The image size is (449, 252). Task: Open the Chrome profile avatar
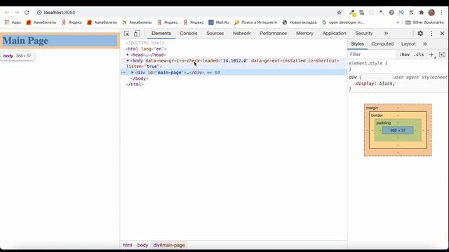coord(431,13)
